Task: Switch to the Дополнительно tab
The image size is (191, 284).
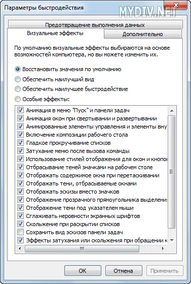Action: pyautogui.click(x=143, y=34)
